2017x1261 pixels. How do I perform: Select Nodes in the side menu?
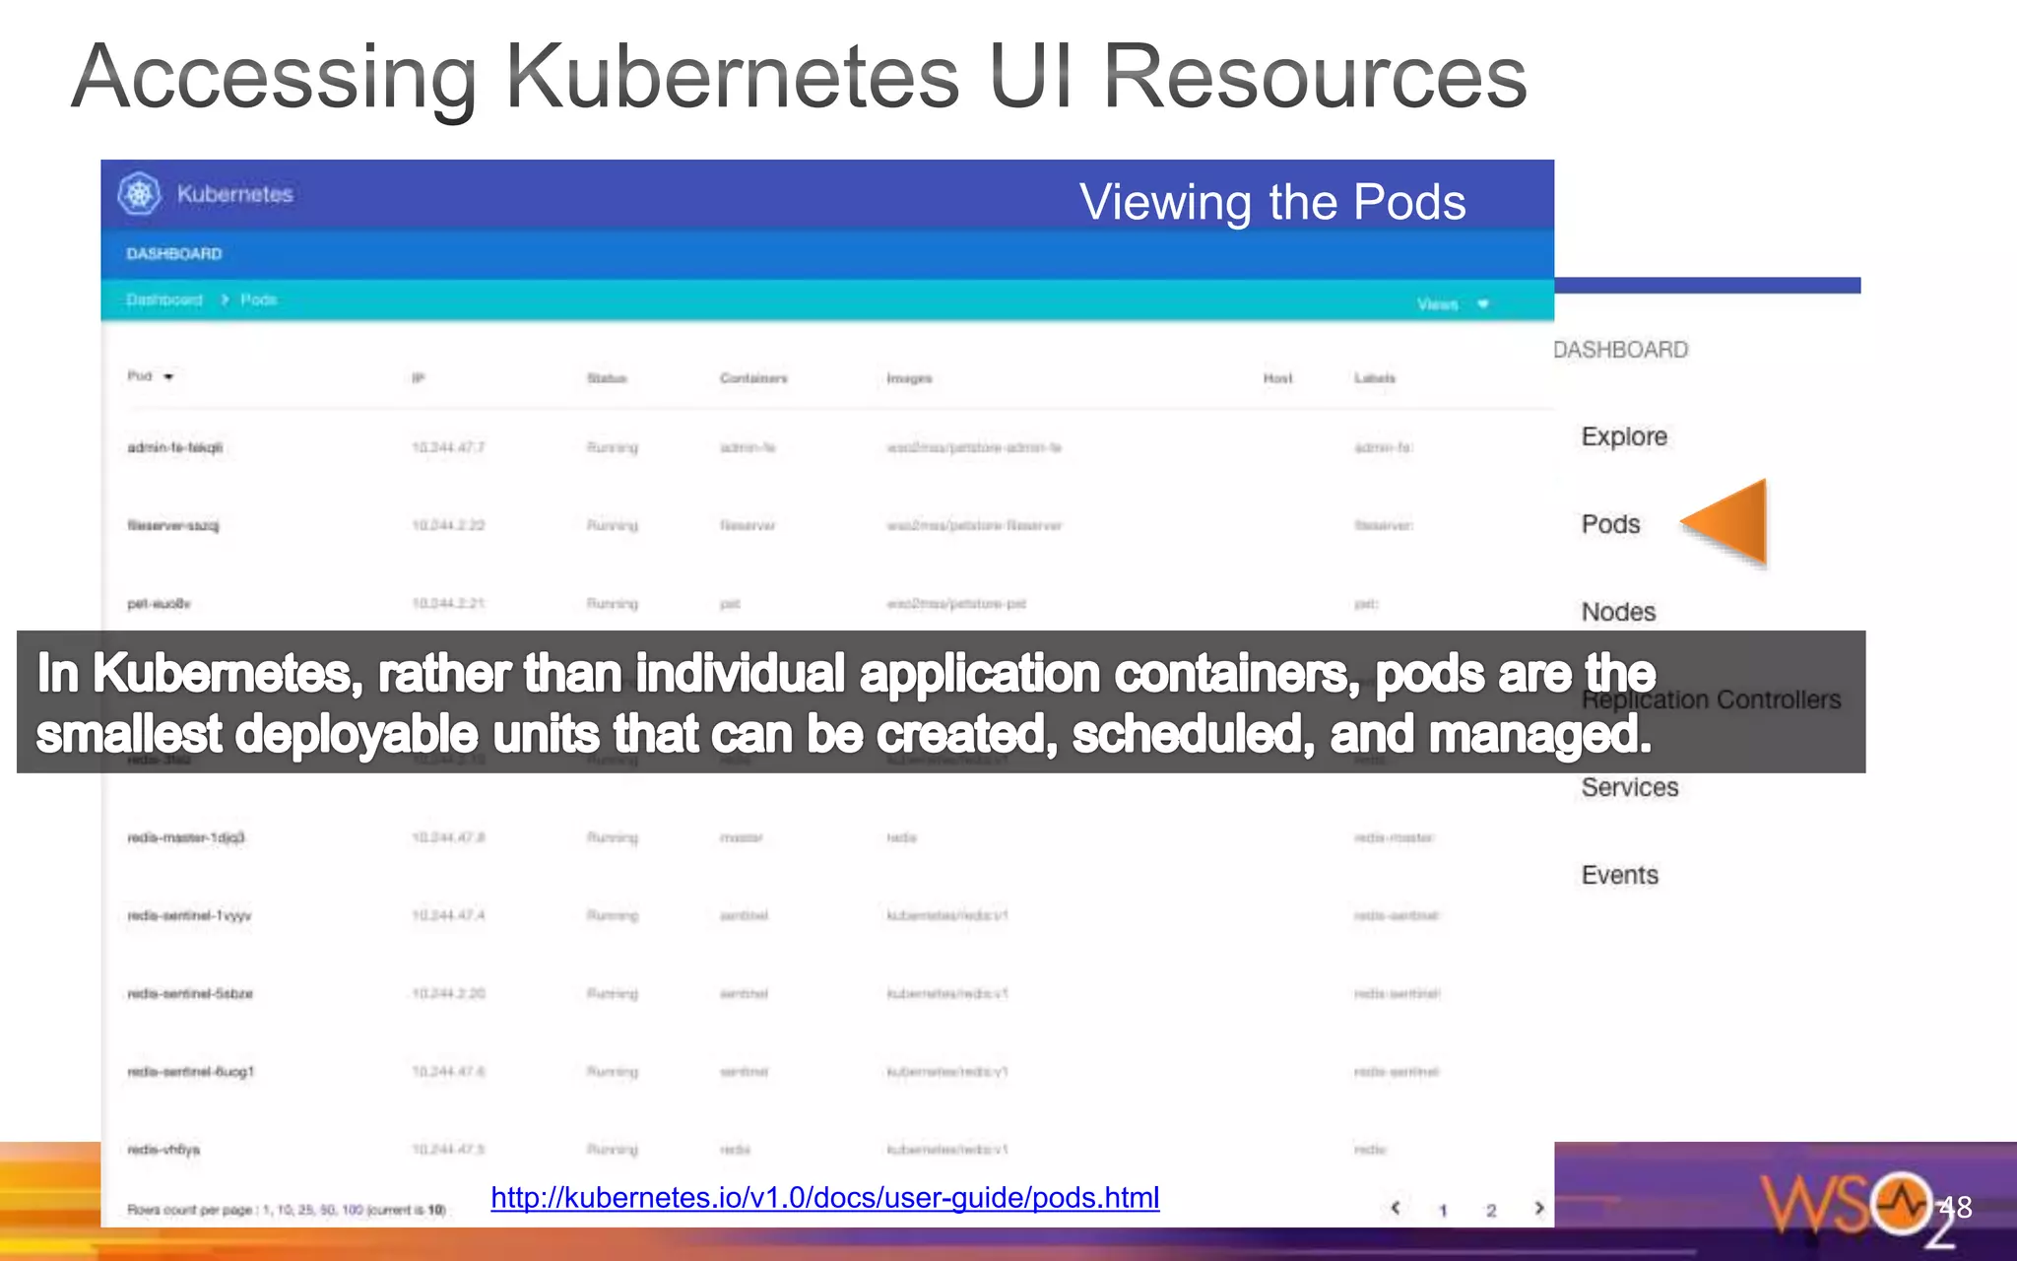point(1618,612)
